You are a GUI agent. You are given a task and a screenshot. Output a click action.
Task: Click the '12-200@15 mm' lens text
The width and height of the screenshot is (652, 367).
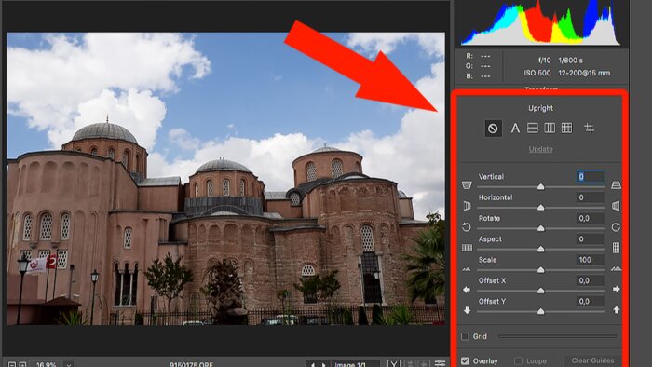click(x=584, y=73)
